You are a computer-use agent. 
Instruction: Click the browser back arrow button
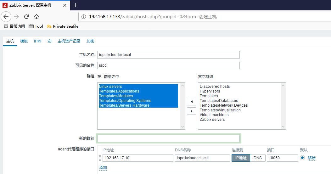pos(6,17)
